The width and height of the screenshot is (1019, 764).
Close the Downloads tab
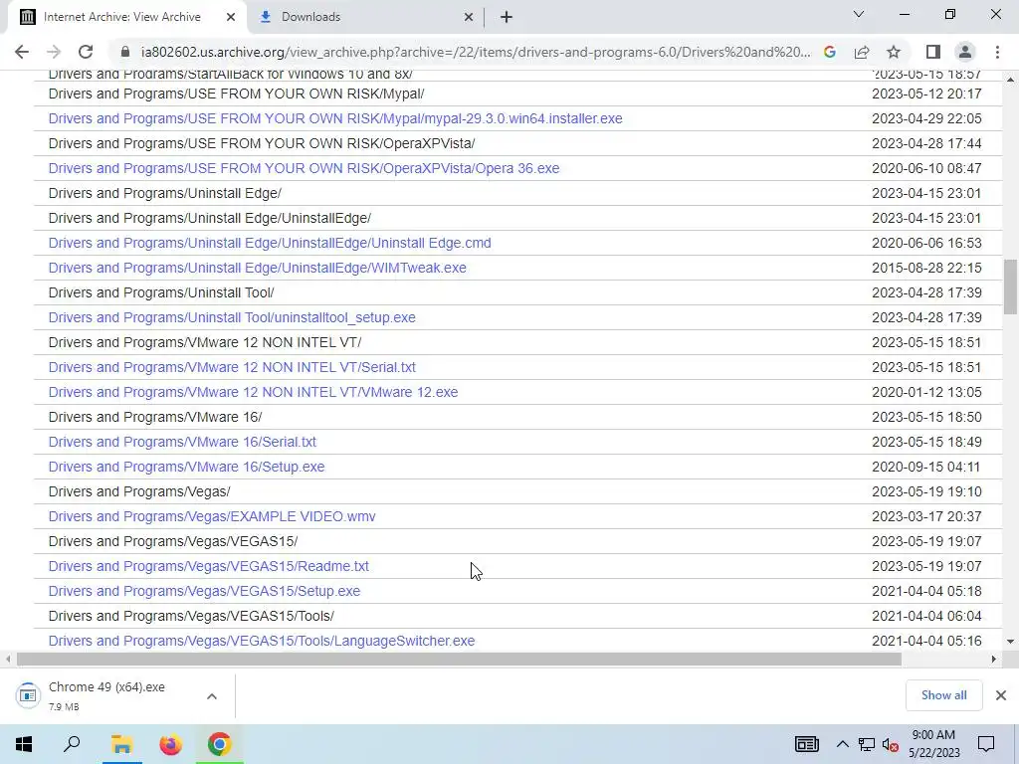pyautogui.click(x=469, y=17)
